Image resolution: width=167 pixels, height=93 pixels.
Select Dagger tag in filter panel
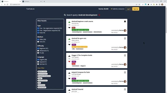pos(40,78)
